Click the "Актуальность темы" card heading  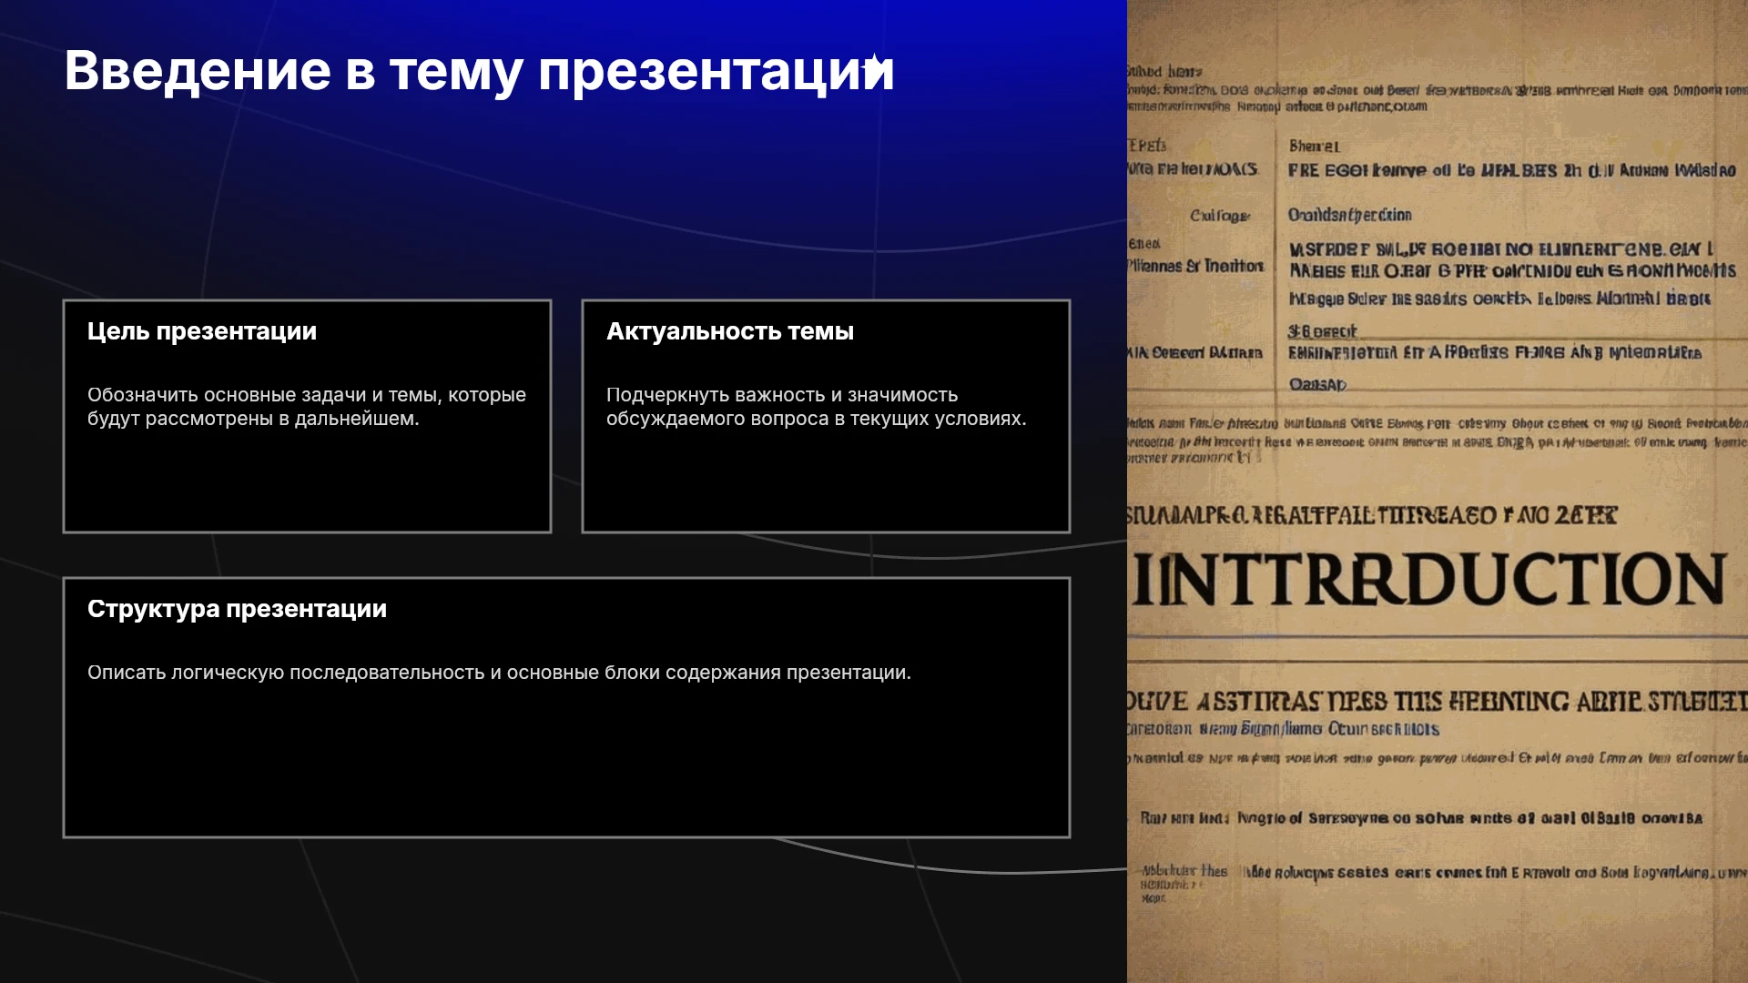tap(730, 331)
